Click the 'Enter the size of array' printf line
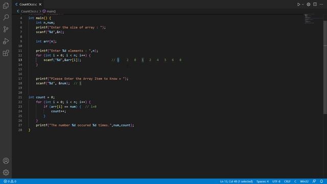 click(71, 27)
